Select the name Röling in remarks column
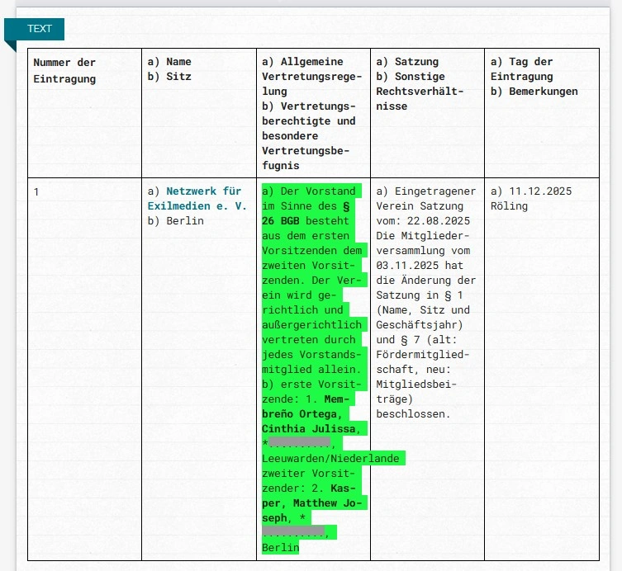622x571 pixels. (x=509, y=206)
